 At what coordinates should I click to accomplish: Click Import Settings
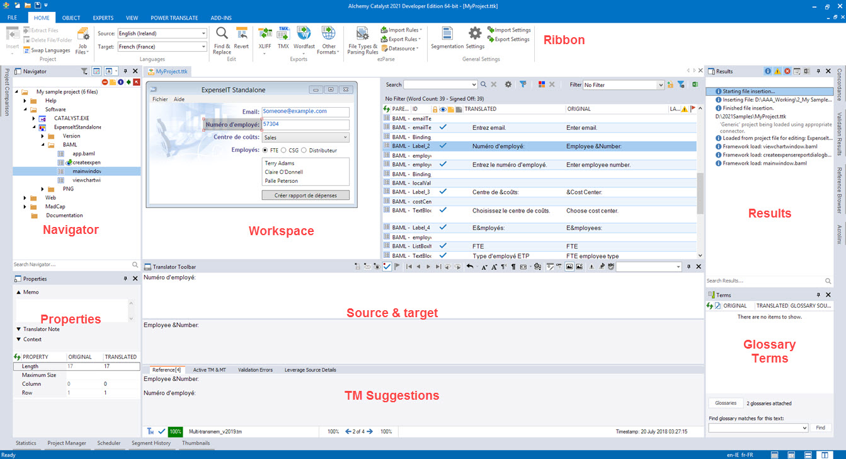coord(509,30)
